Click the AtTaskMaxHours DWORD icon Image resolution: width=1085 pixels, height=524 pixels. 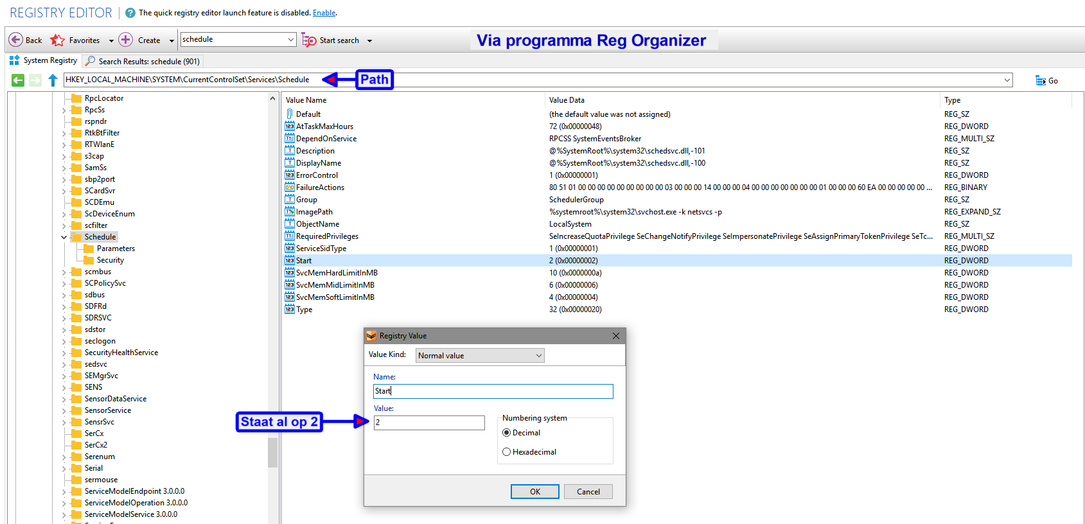pos(290,127)
